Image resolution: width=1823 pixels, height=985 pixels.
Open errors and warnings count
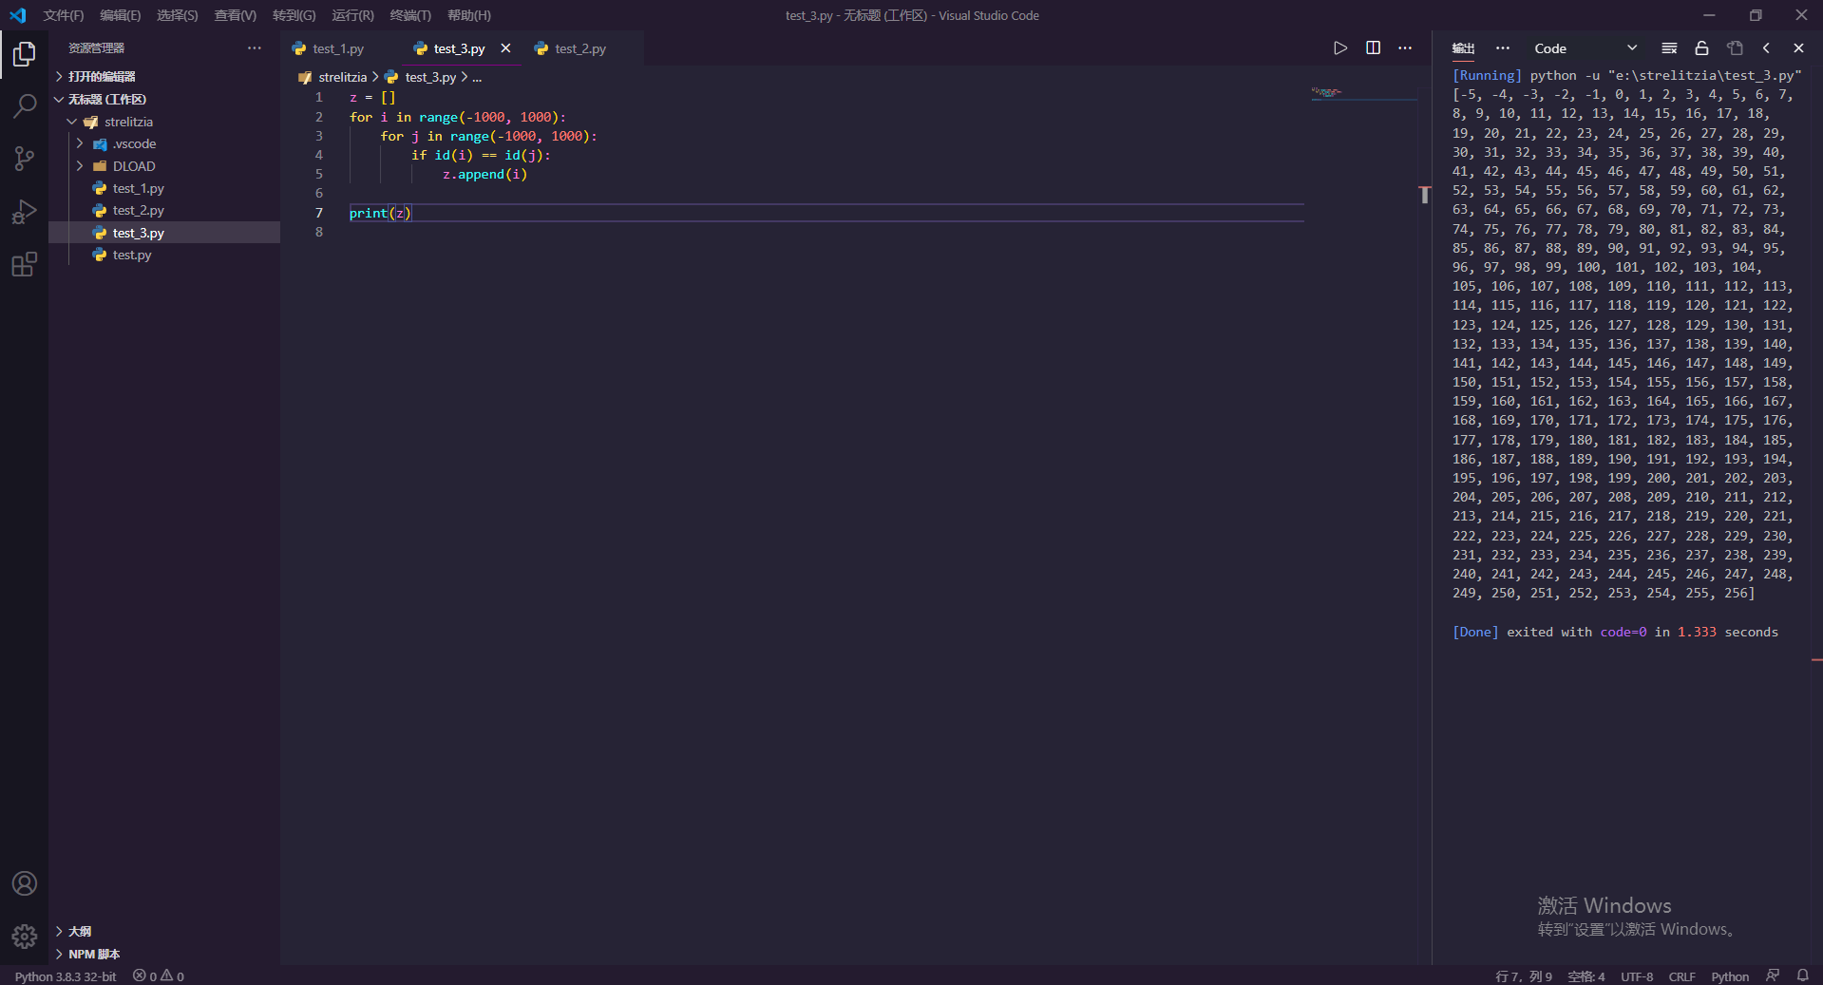(x=159, y=976)
